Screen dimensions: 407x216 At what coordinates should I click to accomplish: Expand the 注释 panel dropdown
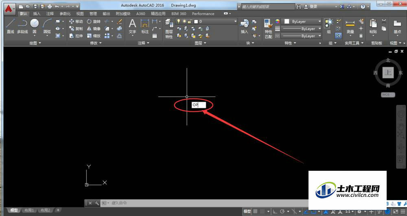coord(144,43)
